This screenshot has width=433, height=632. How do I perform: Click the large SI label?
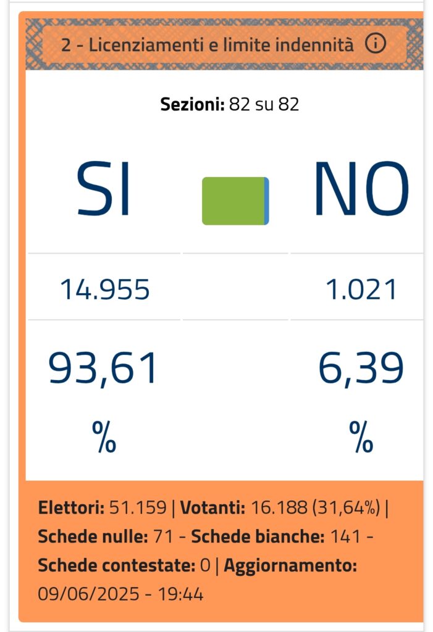[x=103, y=189]
